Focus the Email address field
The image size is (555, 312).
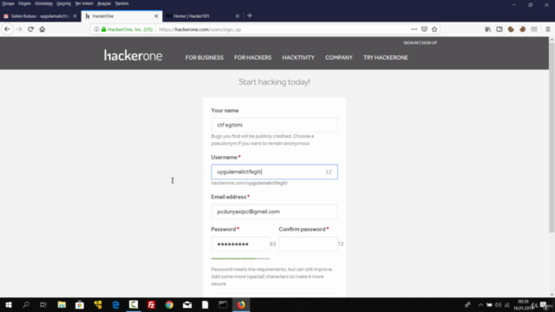pyautogui.click(x=274, y=211)
